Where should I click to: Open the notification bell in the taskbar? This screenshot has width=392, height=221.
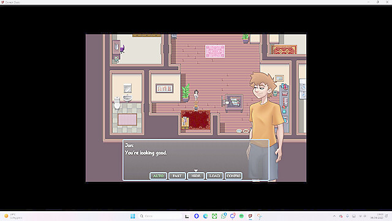(x=386, y=215)
